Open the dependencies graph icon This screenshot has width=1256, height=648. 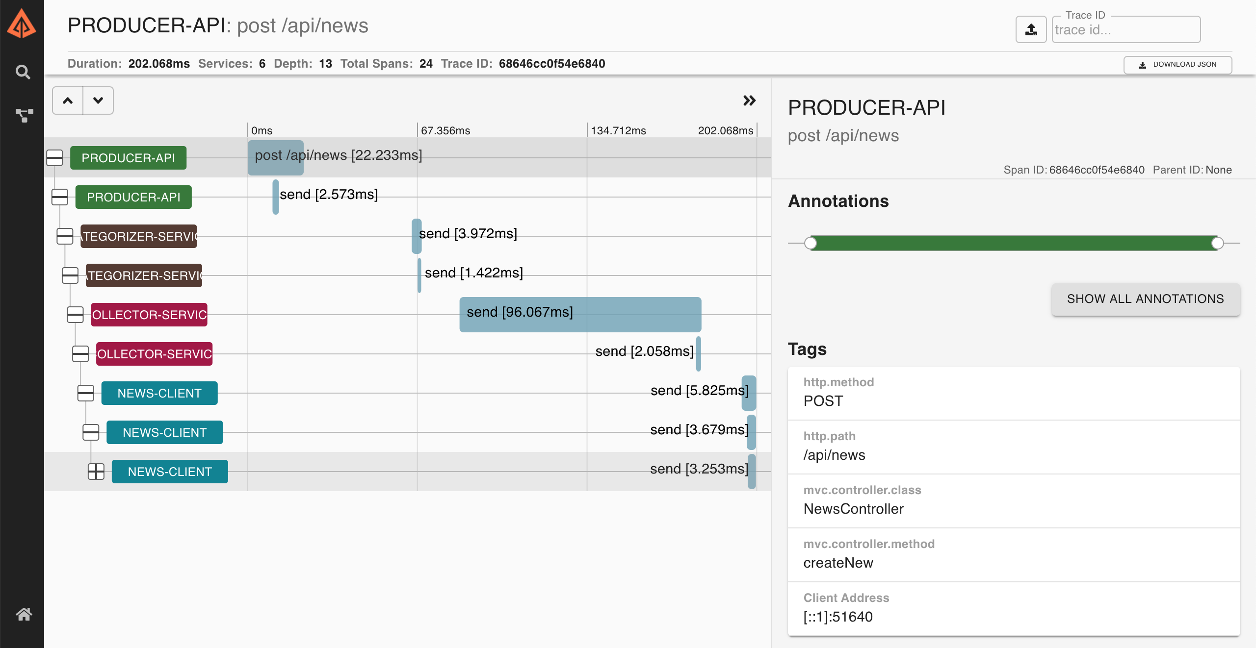(x=24, y=115)
